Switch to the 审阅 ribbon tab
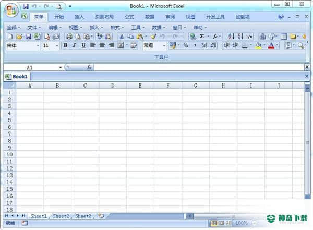313x230 pixels. click(170, 17)
